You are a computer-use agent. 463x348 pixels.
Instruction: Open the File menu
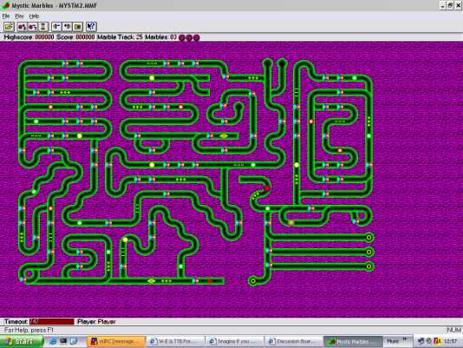[6, 16]
